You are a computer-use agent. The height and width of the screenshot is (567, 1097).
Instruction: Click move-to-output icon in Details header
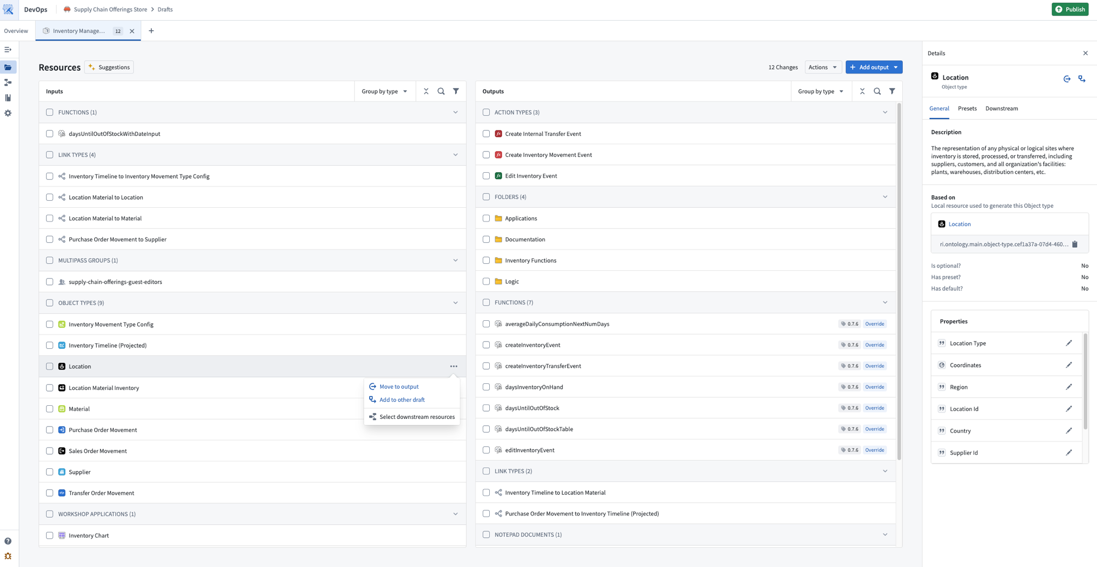(x=1067, y=79)
